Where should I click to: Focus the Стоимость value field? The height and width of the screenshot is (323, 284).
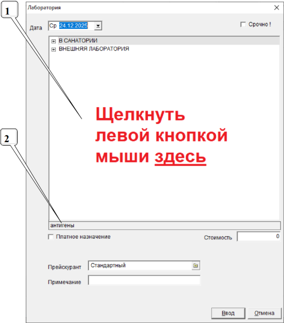click(258, 236)
